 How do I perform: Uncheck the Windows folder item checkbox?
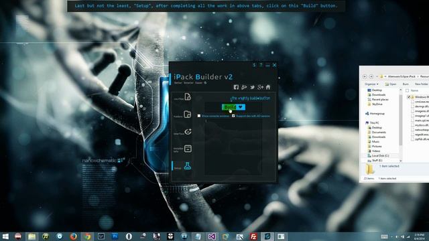pos(408,97)
